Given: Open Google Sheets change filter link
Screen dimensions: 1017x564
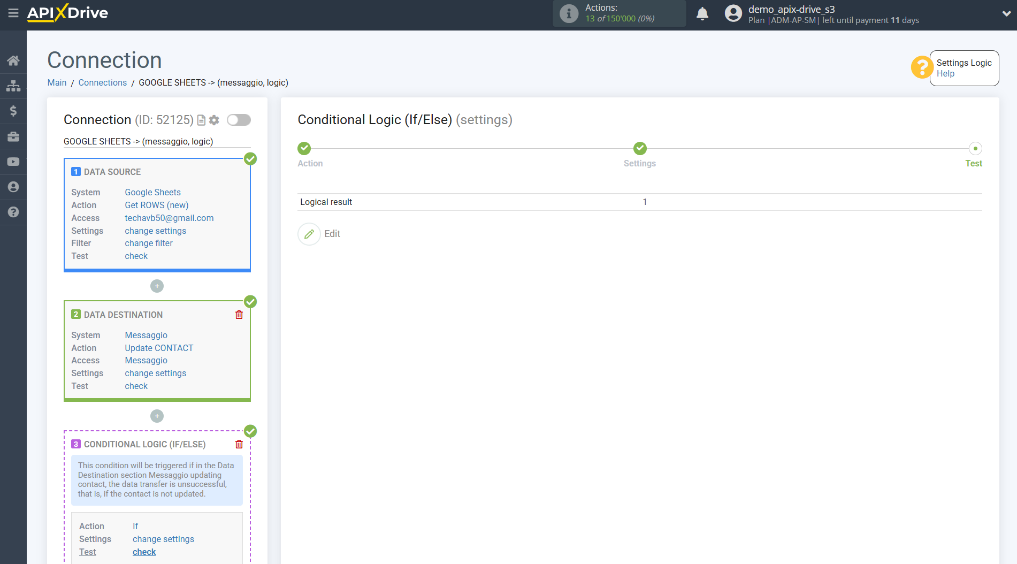Looking at the screenshot, I should click(x=149, y=243).
